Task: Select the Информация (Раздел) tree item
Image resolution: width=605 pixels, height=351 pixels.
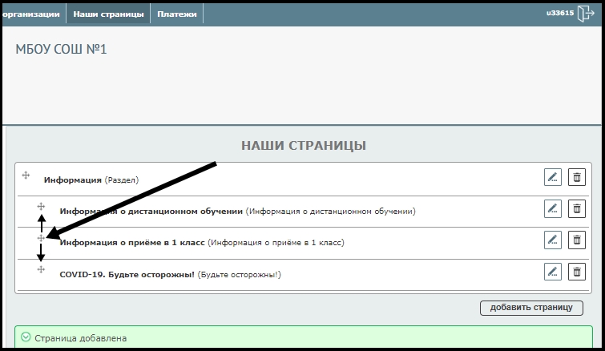Action: coord(91,180)
